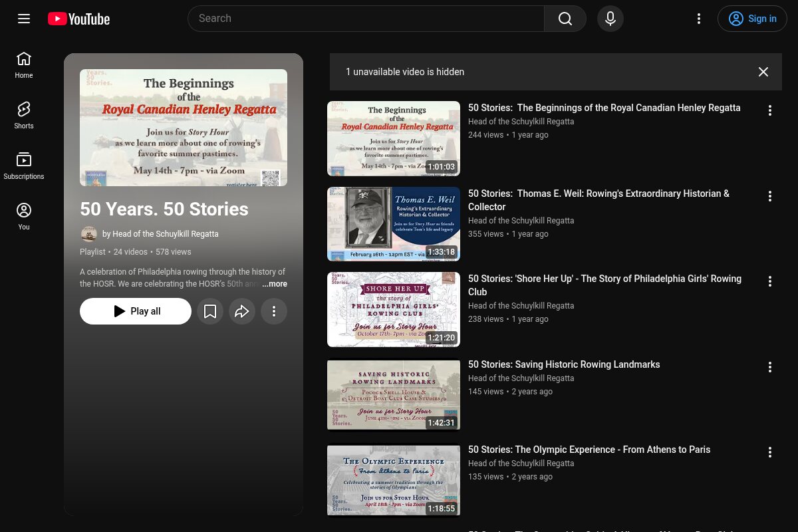This screenshot has height=532, width=798.
Task: Click the search magnifier button
Action: click(565, 19)
